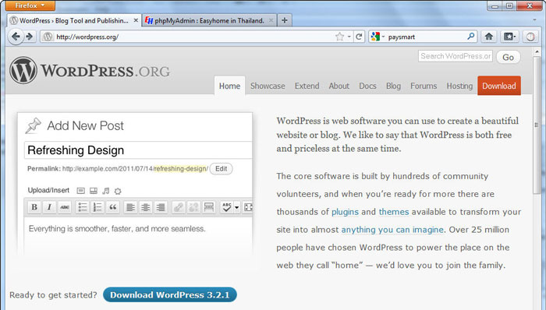
Task: Click the add audio music-note icon
Action: click(106, 191)
